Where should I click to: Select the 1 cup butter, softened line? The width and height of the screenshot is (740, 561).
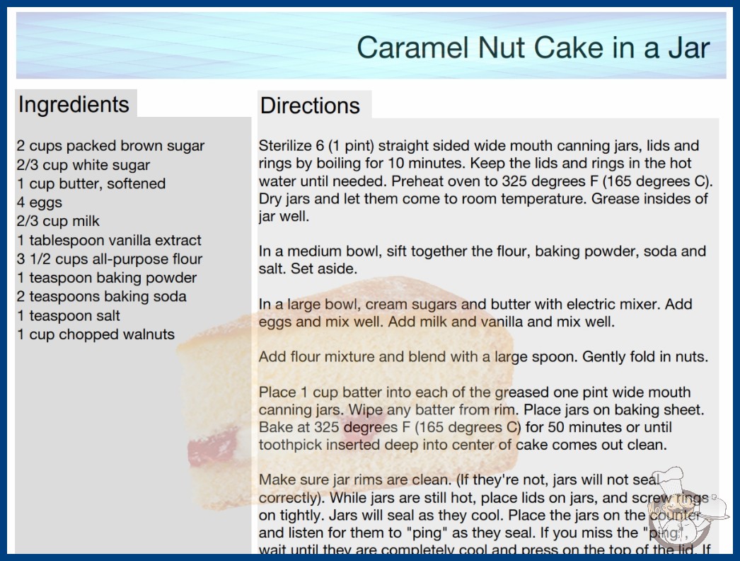coord(91,183)
